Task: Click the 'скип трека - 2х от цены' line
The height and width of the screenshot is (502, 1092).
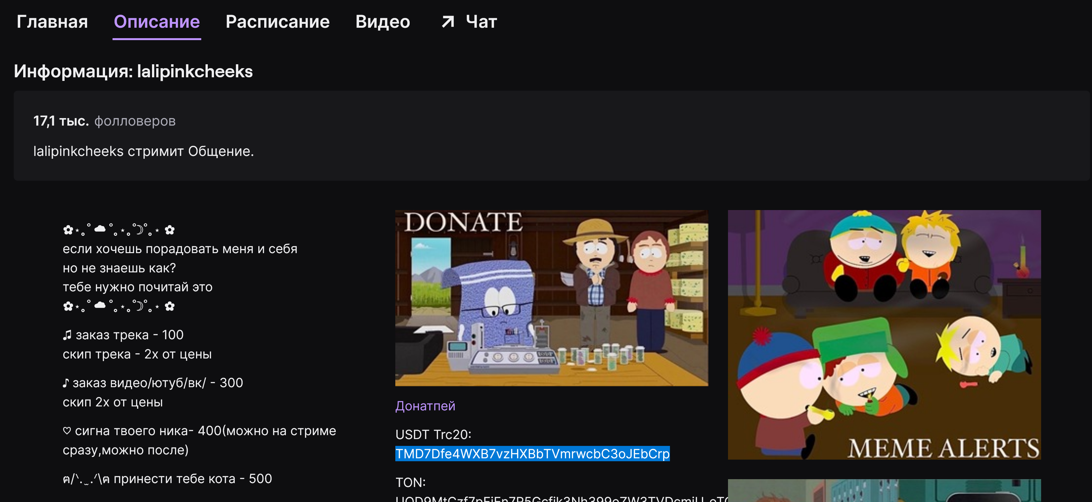Action: 137,354
